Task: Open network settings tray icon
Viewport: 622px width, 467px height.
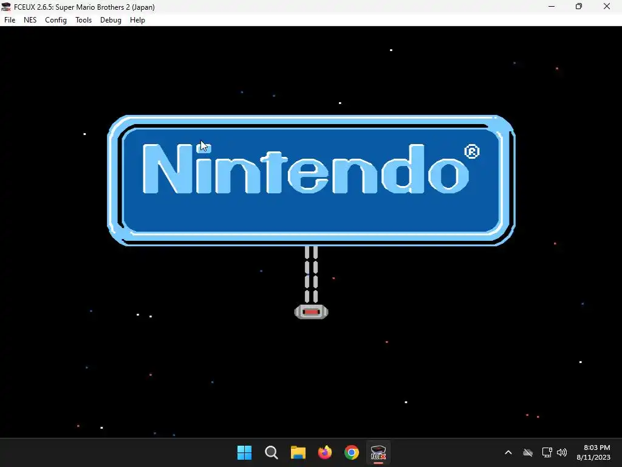Action: [547, 452]
